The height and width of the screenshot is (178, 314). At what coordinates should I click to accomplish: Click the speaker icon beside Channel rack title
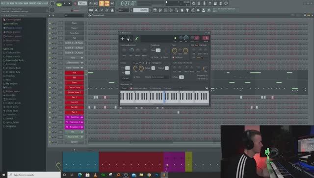point(89,15)
